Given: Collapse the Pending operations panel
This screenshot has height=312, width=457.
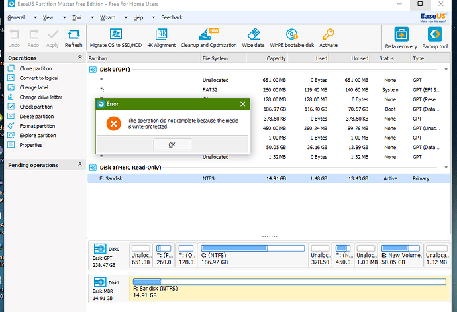Looking at the screenshot, I should pyautogui.click(x=80, y=164).
